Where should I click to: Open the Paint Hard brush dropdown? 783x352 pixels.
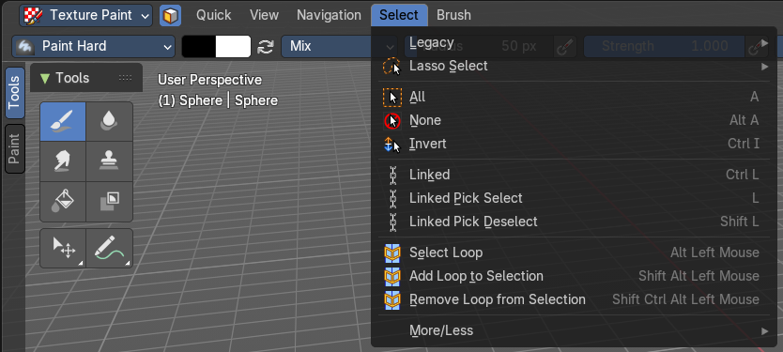coord(93,46)
